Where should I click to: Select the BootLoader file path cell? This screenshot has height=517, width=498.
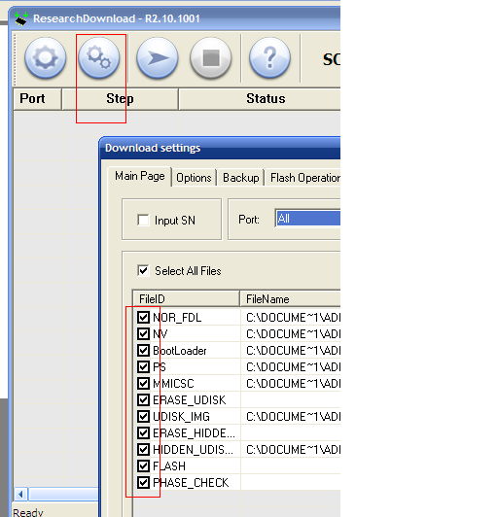[291, 351]
